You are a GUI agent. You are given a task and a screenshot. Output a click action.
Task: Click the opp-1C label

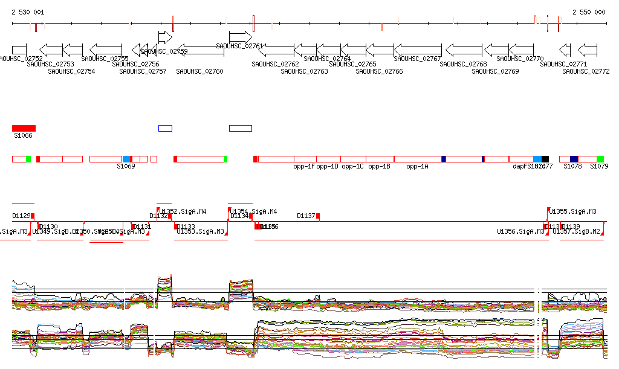point(352,166)
